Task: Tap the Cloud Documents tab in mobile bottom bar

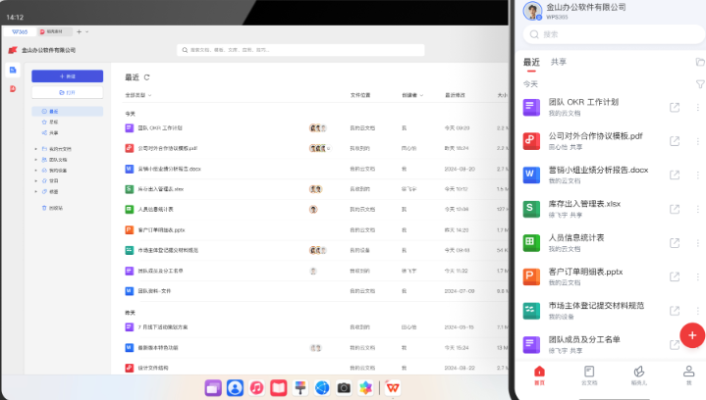Action: (589, 375)
